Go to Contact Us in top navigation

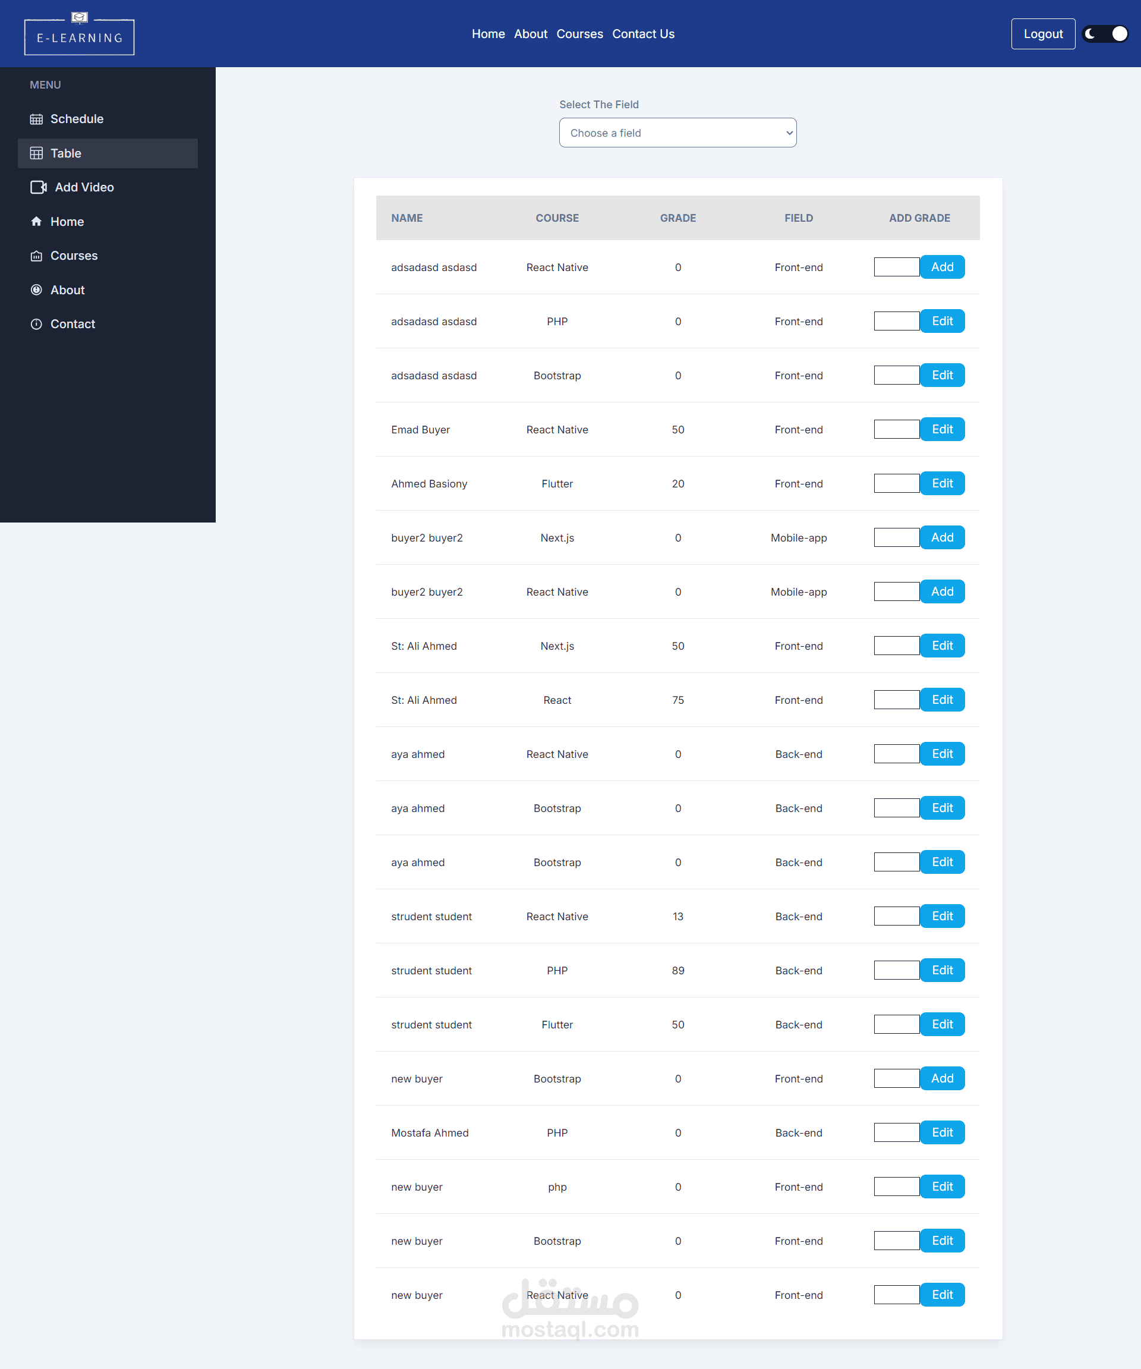642,34
